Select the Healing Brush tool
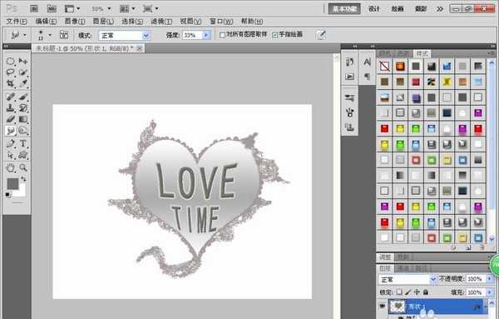The height and width of the screenshot is (319, 499). [x=11, y=97]
